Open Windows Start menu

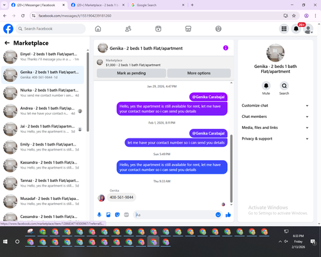pyautogui.click(x=5, y=242)
